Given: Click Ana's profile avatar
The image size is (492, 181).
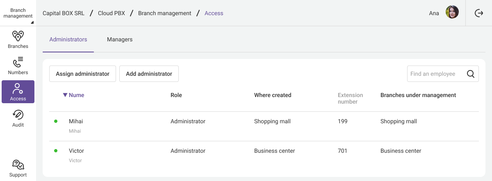Looking at the screenshot, I should pos(452,12).
